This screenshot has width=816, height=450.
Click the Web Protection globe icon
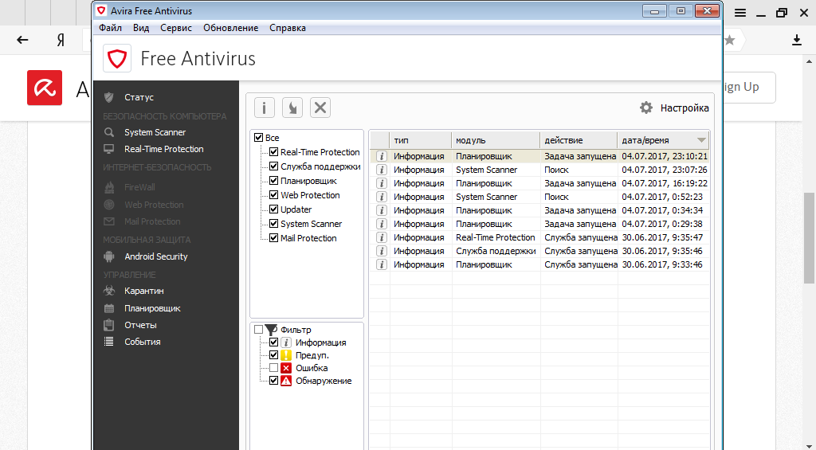pos(108,205)
